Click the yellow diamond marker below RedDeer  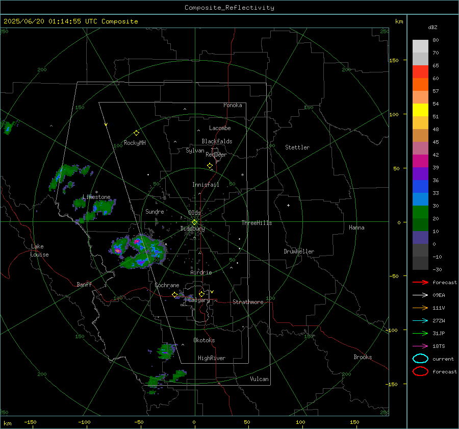[x=210, y=166]
